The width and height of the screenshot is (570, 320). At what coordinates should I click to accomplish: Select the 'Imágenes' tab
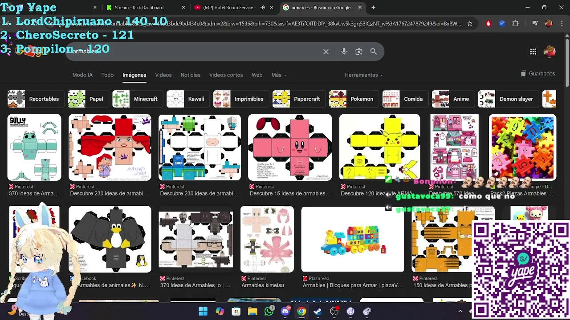tap(134, 75)
